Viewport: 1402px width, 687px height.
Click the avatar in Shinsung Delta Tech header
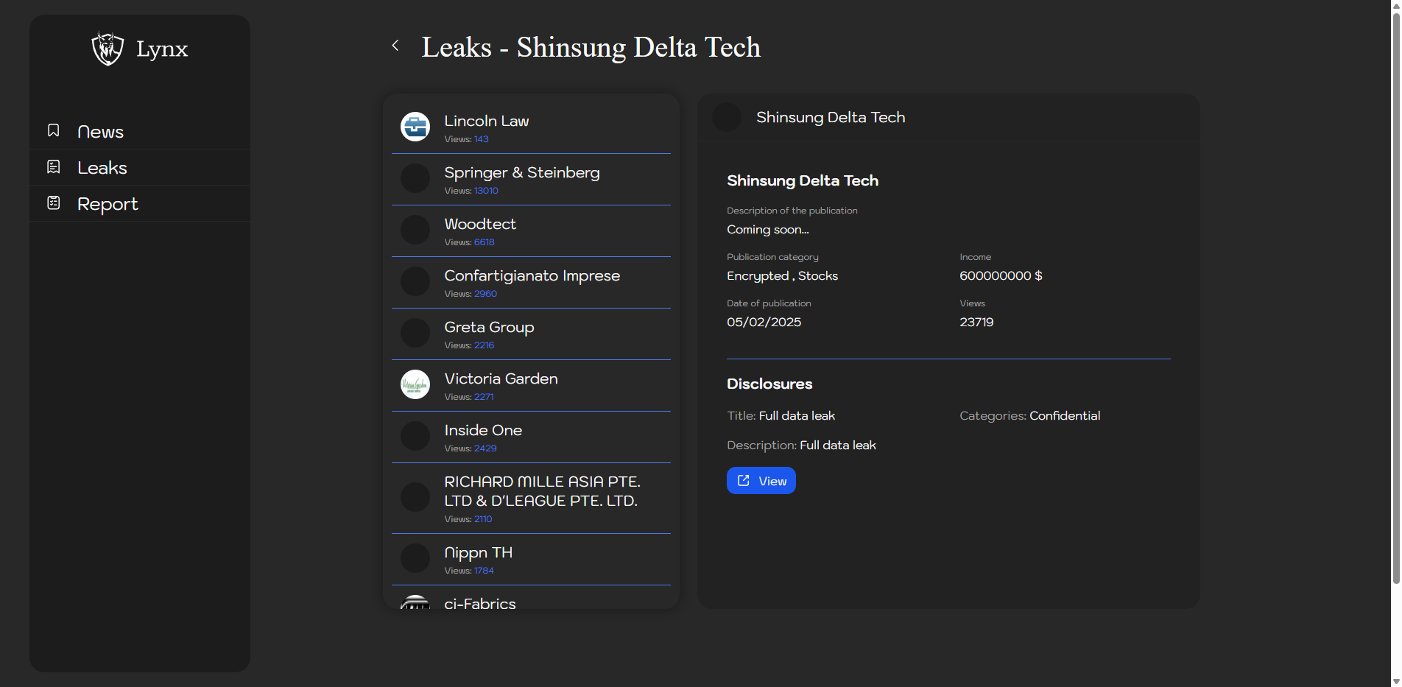[727, 117]
